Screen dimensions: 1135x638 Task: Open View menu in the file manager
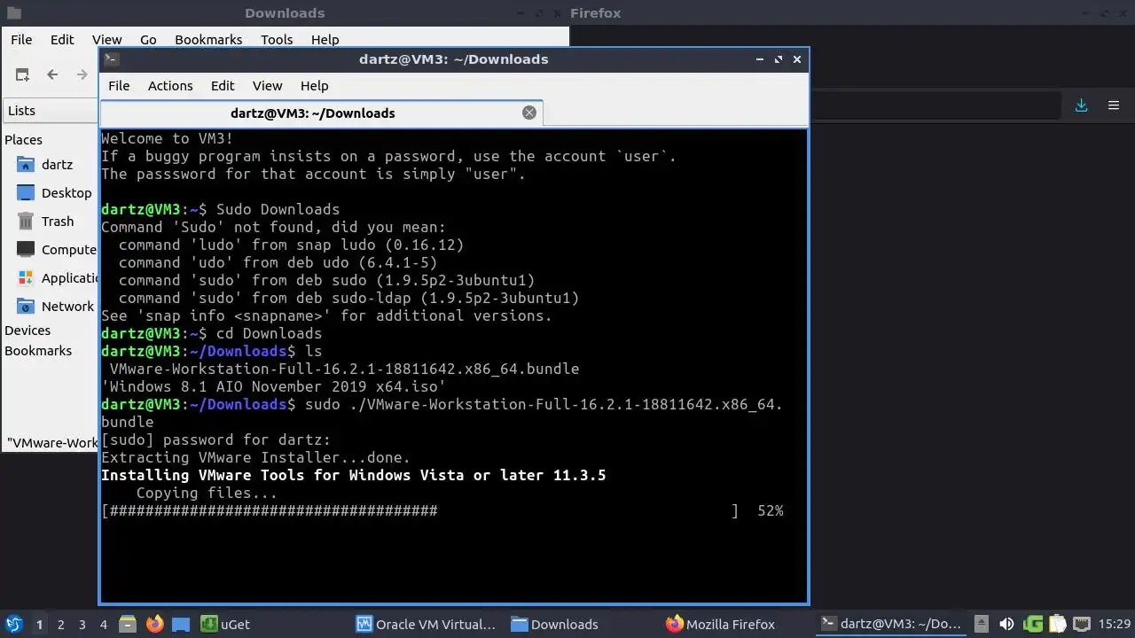click(106, 40)
